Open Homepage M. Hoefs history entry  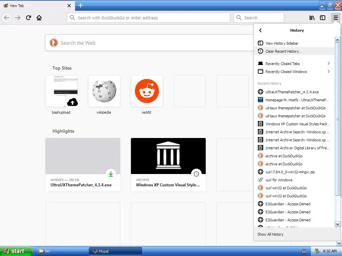294,100
